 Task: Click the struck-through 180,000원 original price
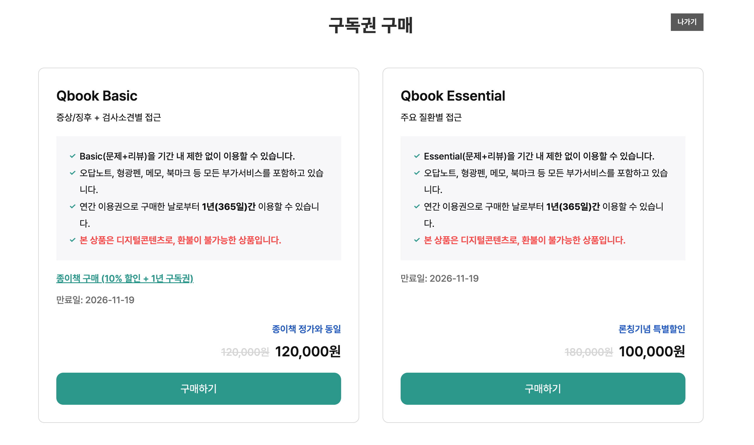(x=589, y=352)
